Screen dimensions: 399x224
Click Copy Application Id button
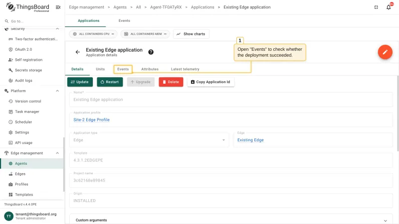(210, 82)
